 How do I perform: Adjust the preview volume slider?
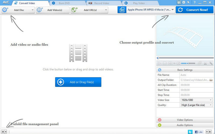(188, 63)
